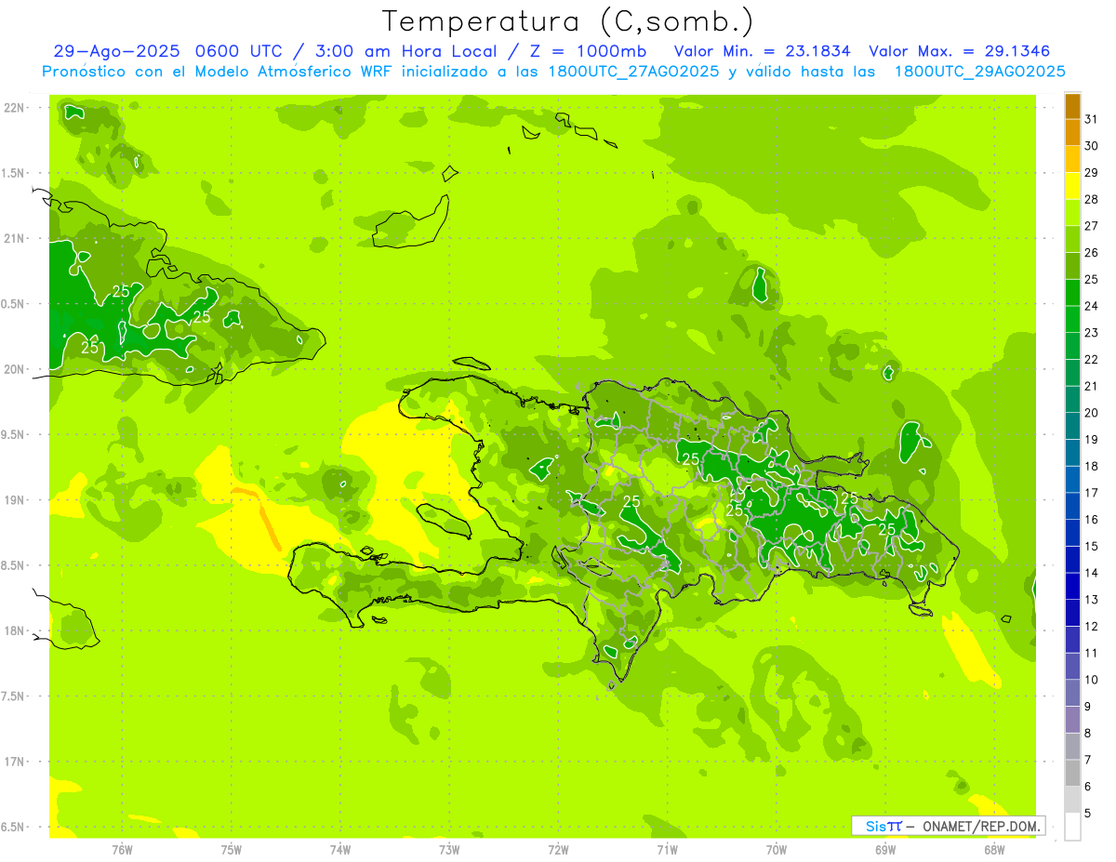1116x862 pixels.
Task: Click the 22N latitude axis label
Action: point(15,108)
